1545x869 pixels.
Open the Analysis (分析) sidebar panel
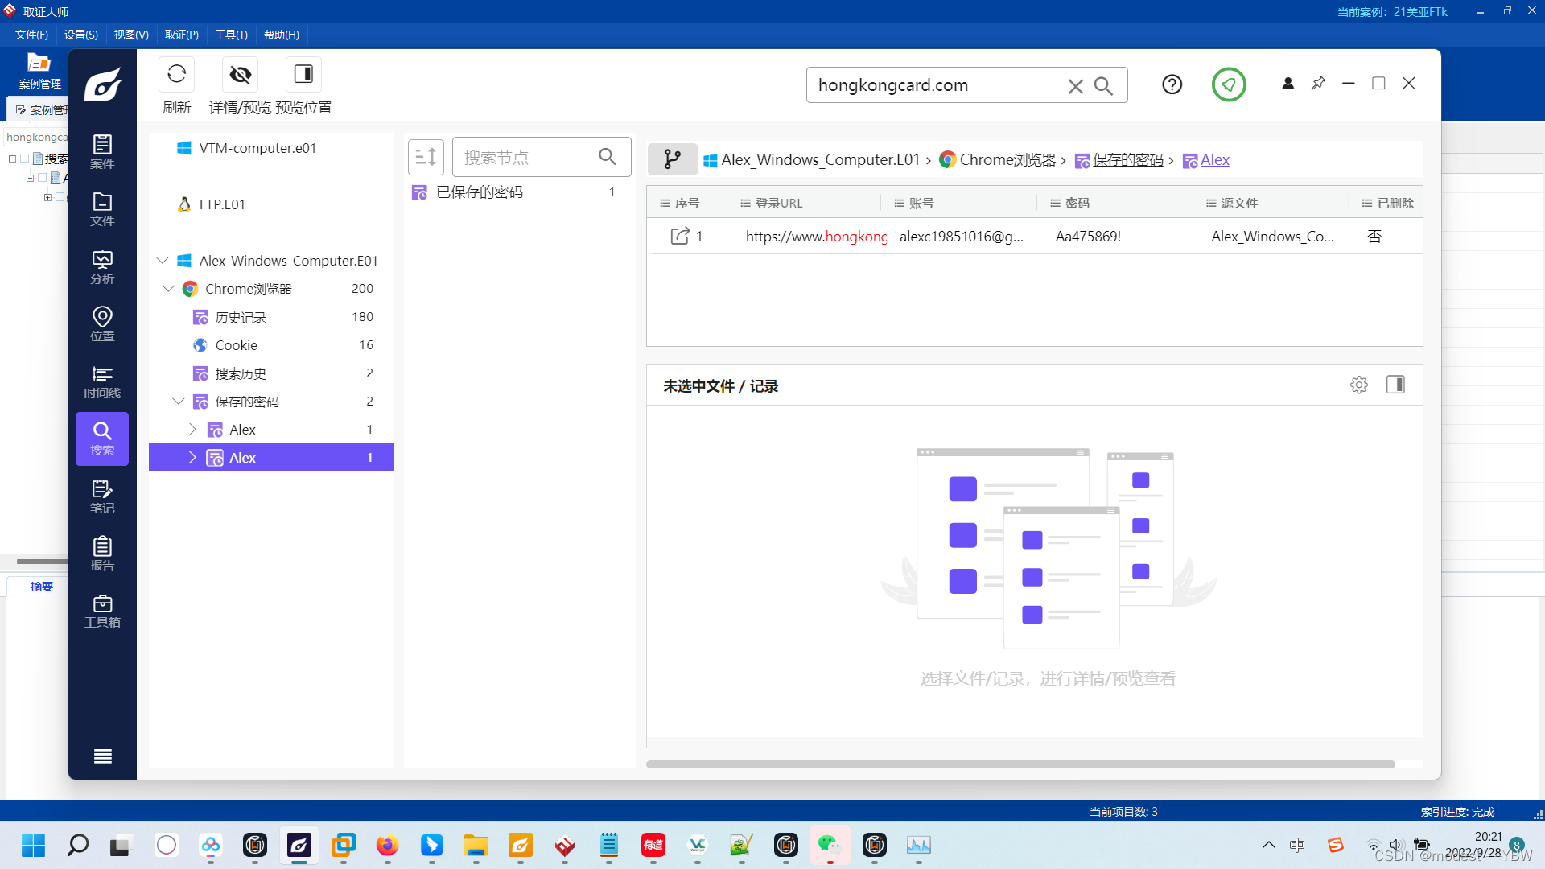point(102,267)
